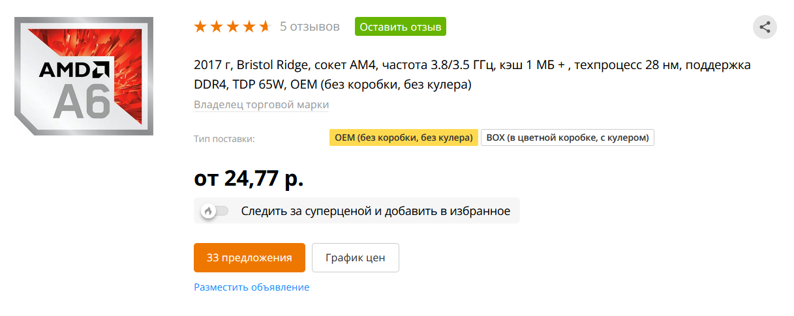
Task: Open 'Владелец торговой марки' link
Action: coord(261,105)
